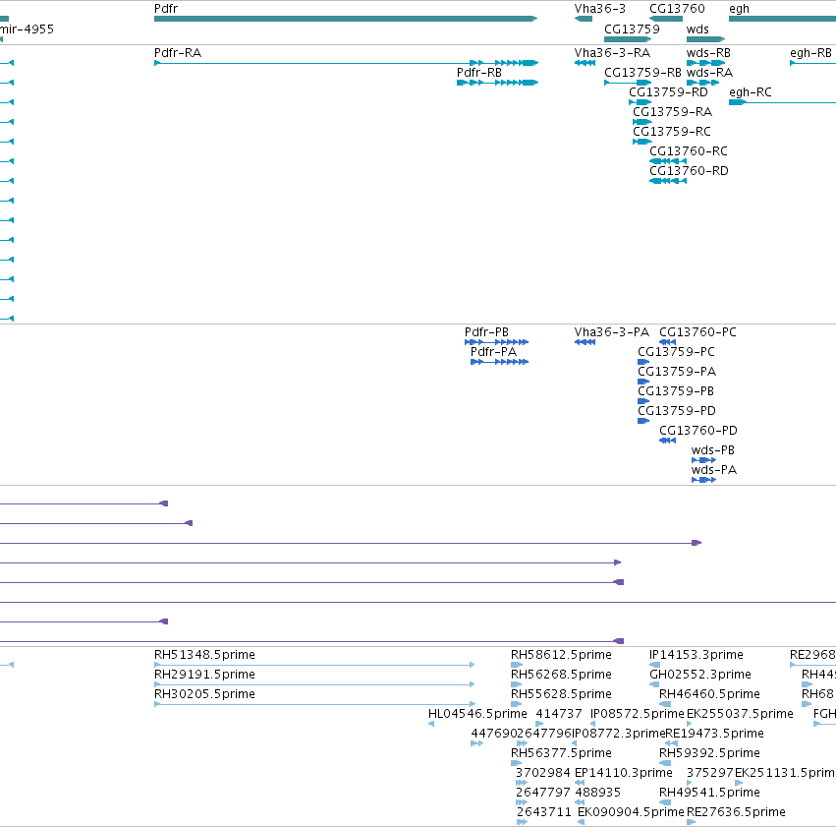Select the Pdfr-RB transcript label
836x827 pixels.
(479, 73)
